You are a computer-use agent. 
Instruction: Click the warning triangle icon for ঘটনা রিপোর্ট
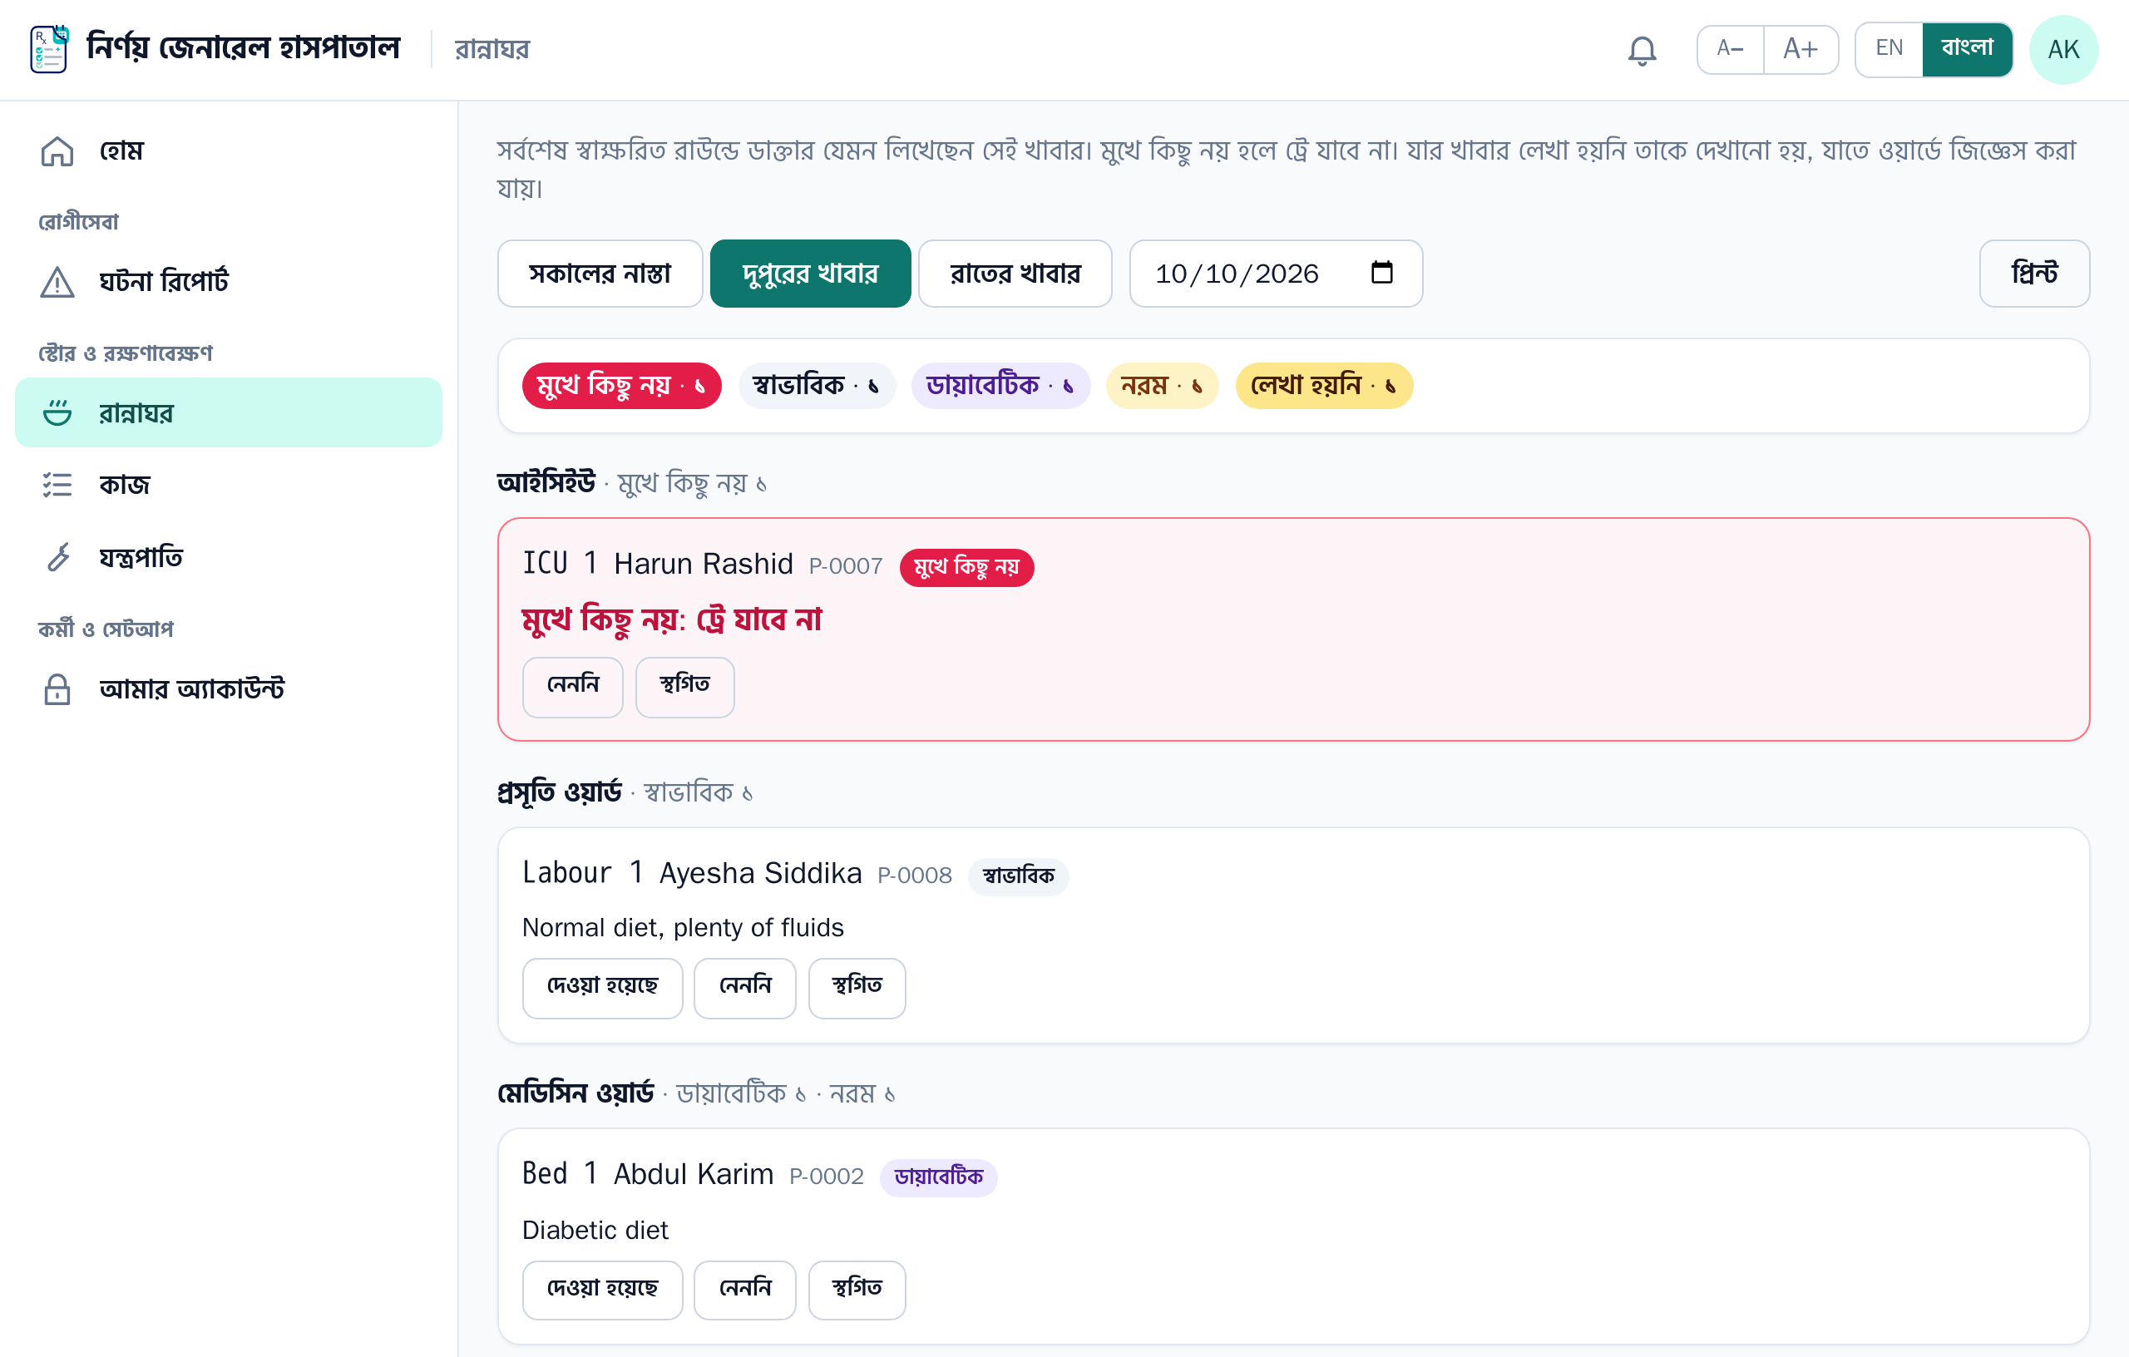pyautogui.click(x=57, y=282)
